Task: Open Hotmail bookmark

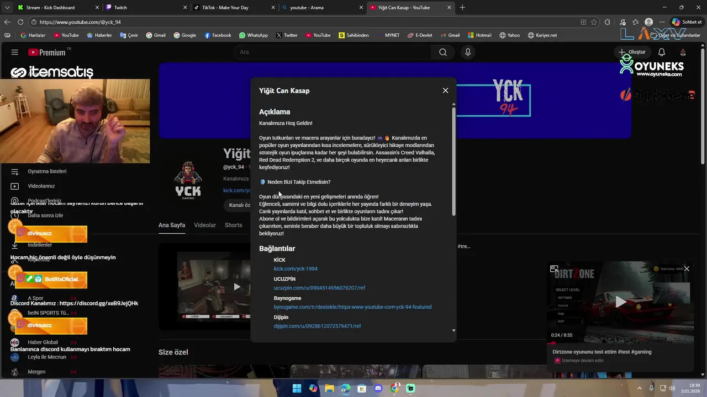Action: coord(479,35)
